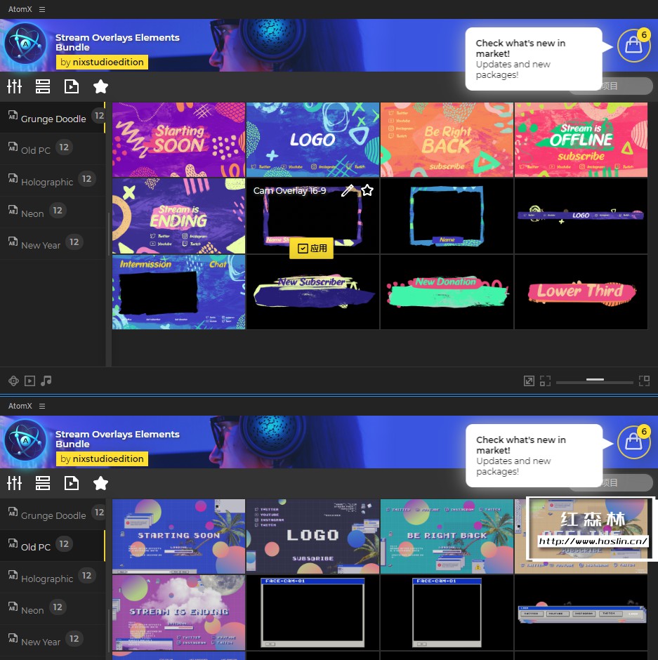The width and height of the screenshot is (658, 660).
Task: Select Old PC category in the bottom panel
Action: 53,546
